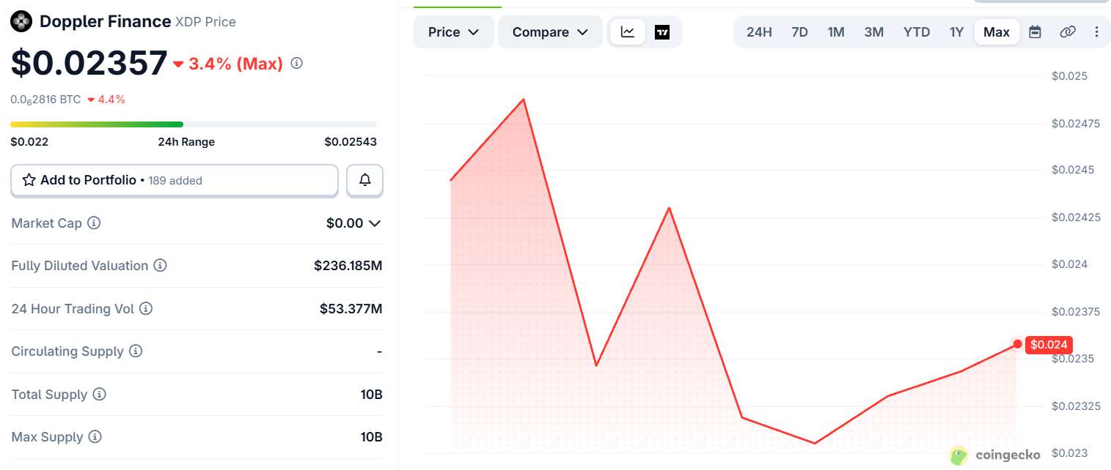Click the 24h Range progress bar
This screenshot has height=470, width=1111.
click(194, 124)
